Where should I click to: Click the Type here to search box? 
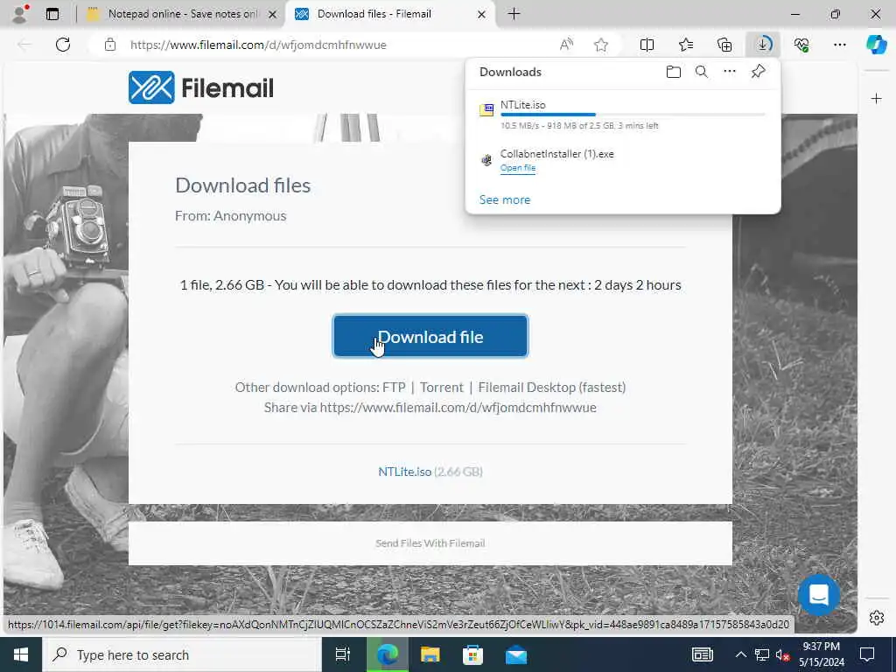click(x=182, y=654)
